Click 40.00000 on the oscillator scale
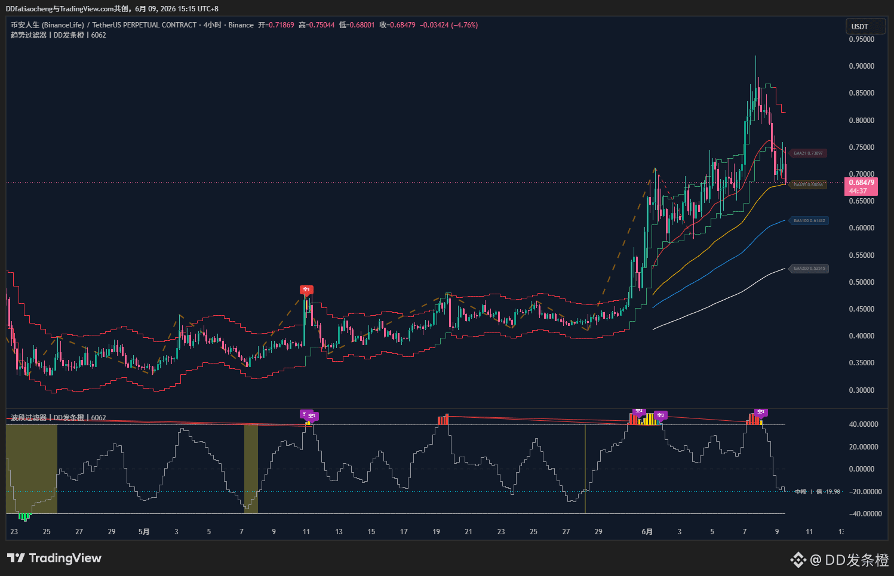 (864, 424)
